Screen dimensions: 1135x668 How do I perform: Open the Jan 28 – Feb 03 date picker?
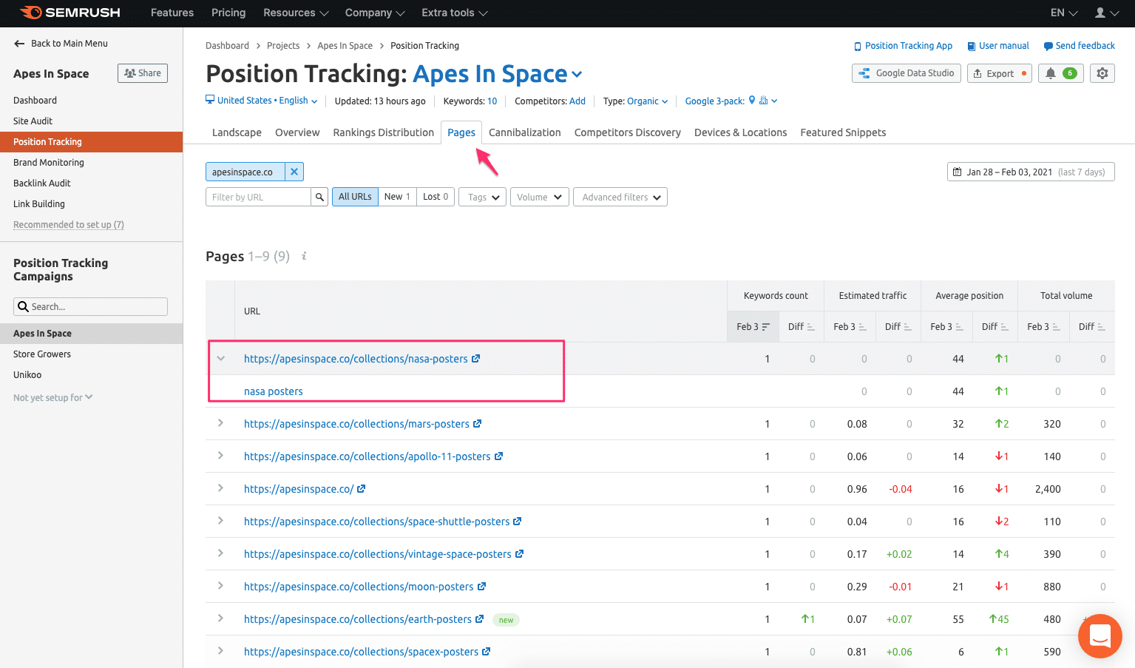(1031, 172)
